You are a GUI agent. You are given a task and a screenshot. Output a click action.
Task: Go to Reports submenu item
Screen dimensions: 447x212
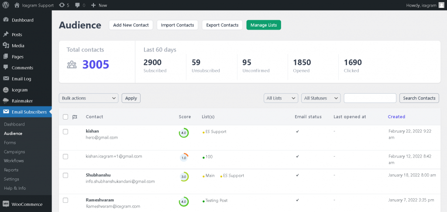click(x=11, y=170)
